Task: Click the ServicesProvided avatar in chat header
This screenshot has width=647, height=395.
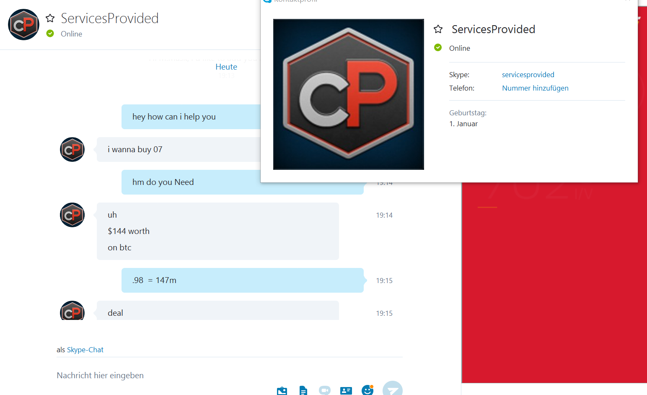Action: (24, 25)
